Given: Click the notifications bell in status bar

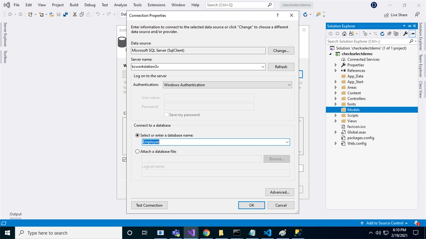Looking at the screenshot, I should (417, 223).
